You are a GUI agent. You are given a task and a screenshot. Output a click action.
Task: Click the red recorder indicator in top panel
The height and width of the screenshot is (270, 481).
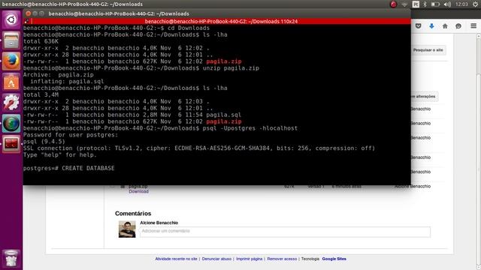point(393,4)
